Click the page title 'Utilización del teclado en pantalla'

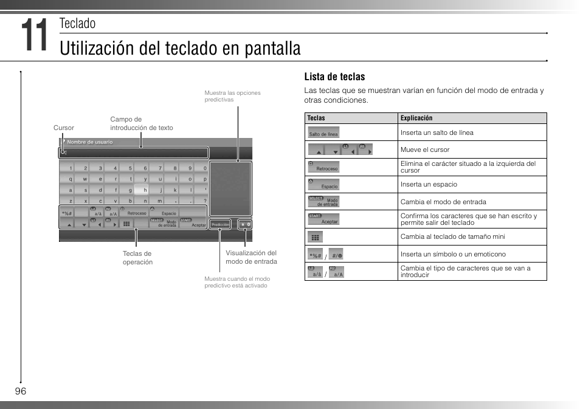pyautogui.click(x=180, y=49)
